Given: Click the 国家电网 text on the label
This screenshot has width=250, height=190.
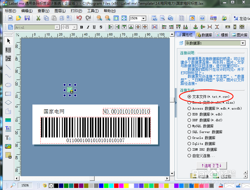Looking at the screenshot, I should pyautogui.click(x=54, y=112).
